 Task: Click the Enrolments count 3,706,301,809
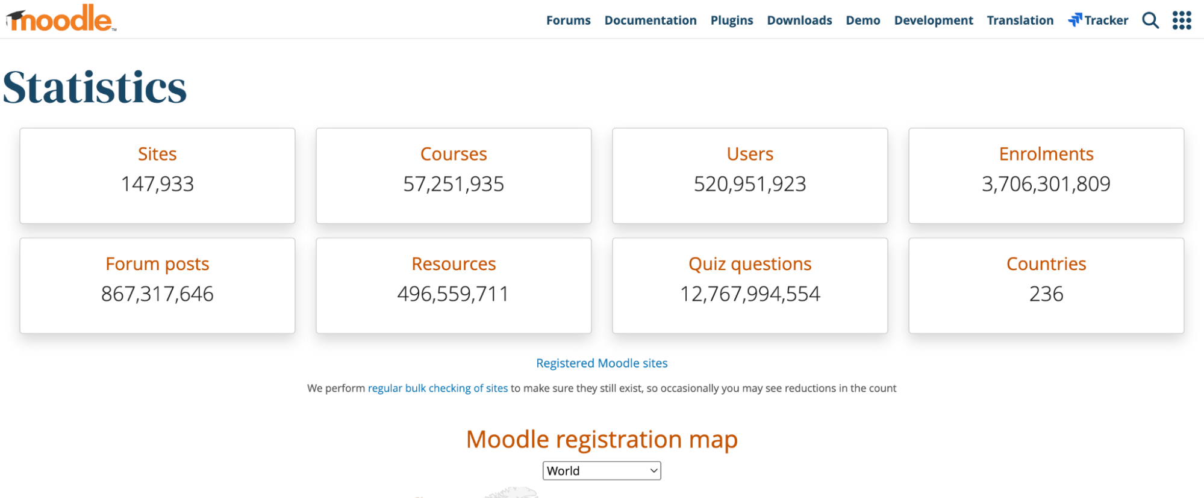tap(1046, 184)
